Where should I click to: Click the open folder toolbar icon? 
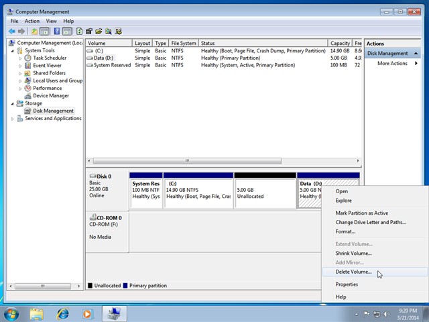click(x=99, y=32)
